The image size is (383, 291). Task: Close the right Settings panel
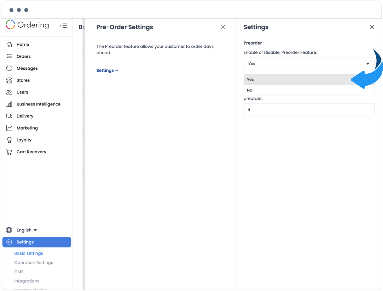coord(372,27)
